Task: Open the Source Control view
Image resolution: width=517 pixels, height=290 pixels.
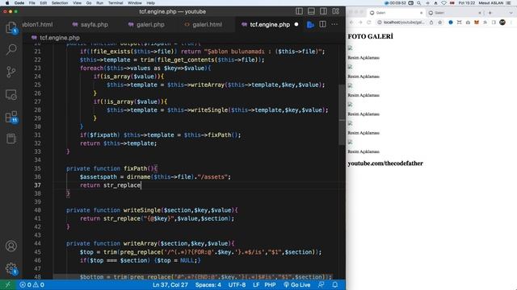Action: 11,72
